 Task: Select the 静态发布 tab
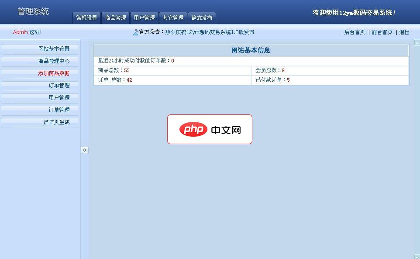pyautogui.click(x=201, y=18)
